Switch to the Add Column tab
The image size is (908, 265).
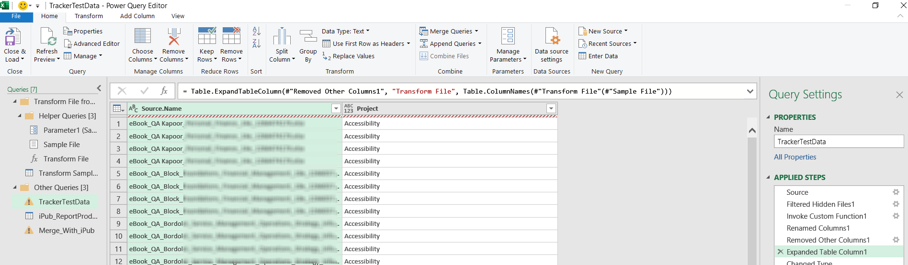coord(137,16)
